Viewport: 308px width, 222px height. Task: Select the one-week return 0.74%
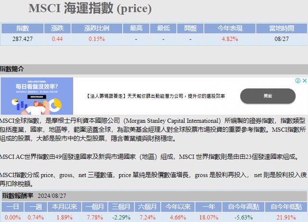click(x=36, y=218)
